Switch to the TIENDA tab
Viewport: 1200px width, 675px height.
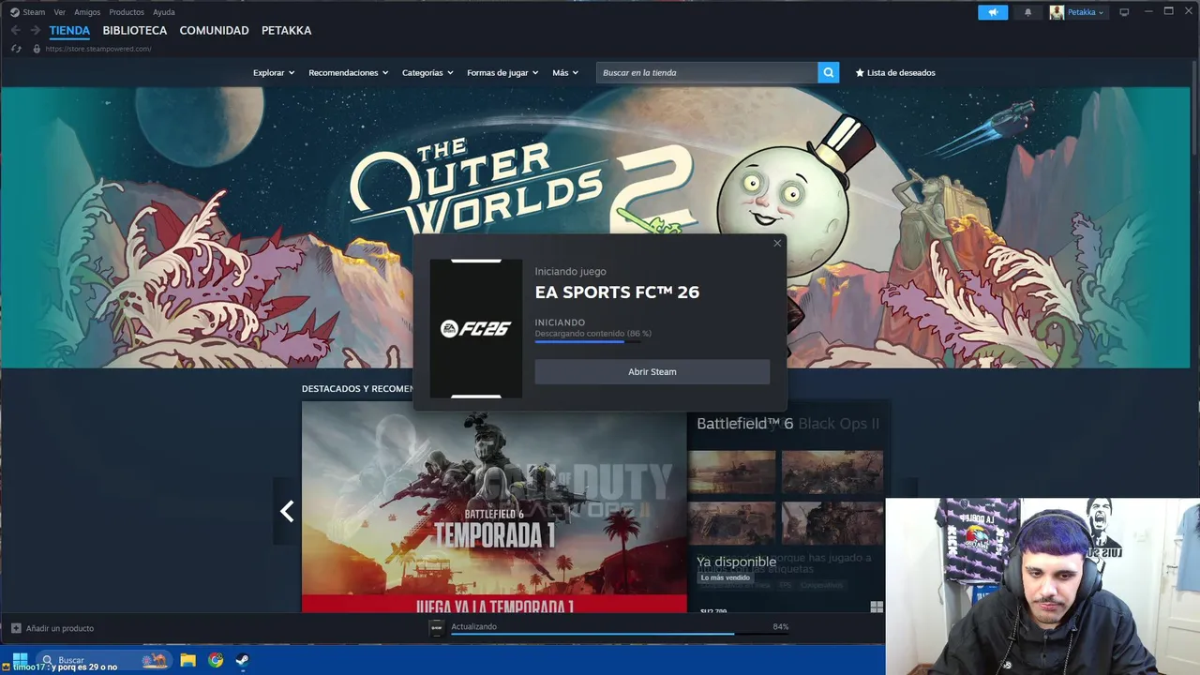click(69, 30)
